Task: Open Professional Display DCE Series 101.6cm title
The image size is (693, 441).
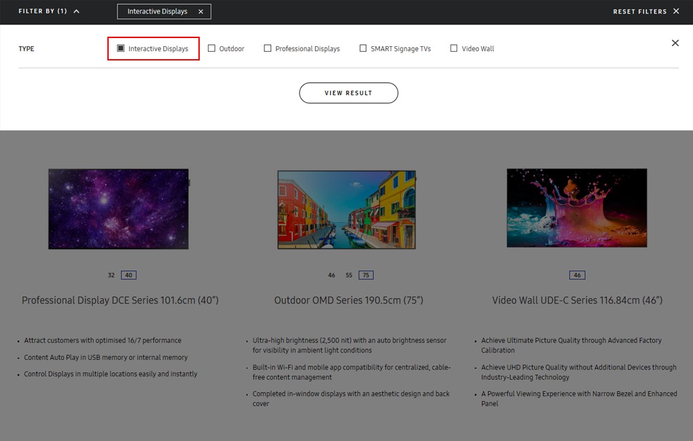Action: point(120,300)
